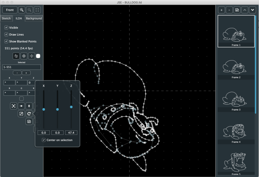Select the hand pointer selection tool

16,56
